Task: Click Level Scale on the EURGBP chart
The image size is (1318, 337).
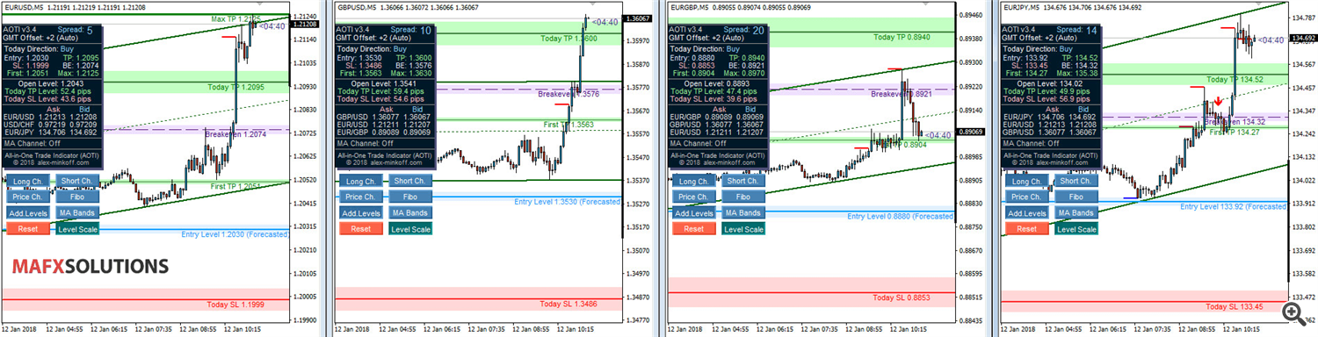Action: 743,229
